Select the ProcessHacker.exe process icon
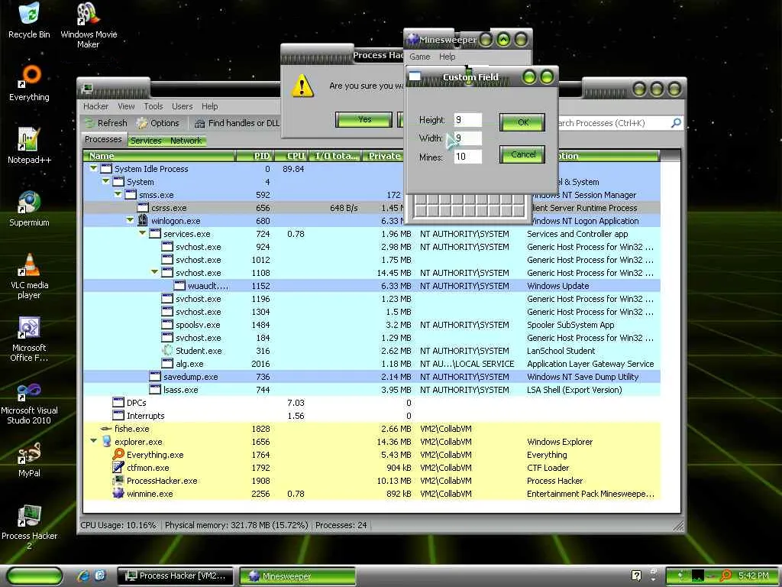 pos(118,480)
